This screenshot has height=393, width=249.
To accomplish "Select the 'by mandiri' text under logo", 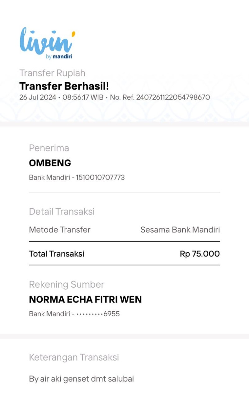I will (59, 57).
